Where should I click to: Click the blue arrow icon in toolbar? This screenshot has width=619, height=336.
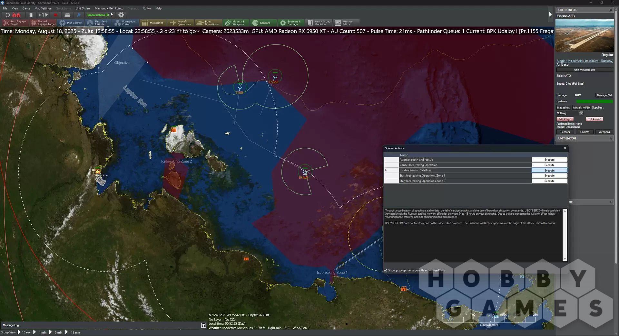(x=79, y=15)
